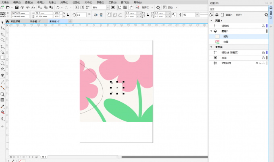Collapse the 图层 1 tree node

click(x=211, y=31)
